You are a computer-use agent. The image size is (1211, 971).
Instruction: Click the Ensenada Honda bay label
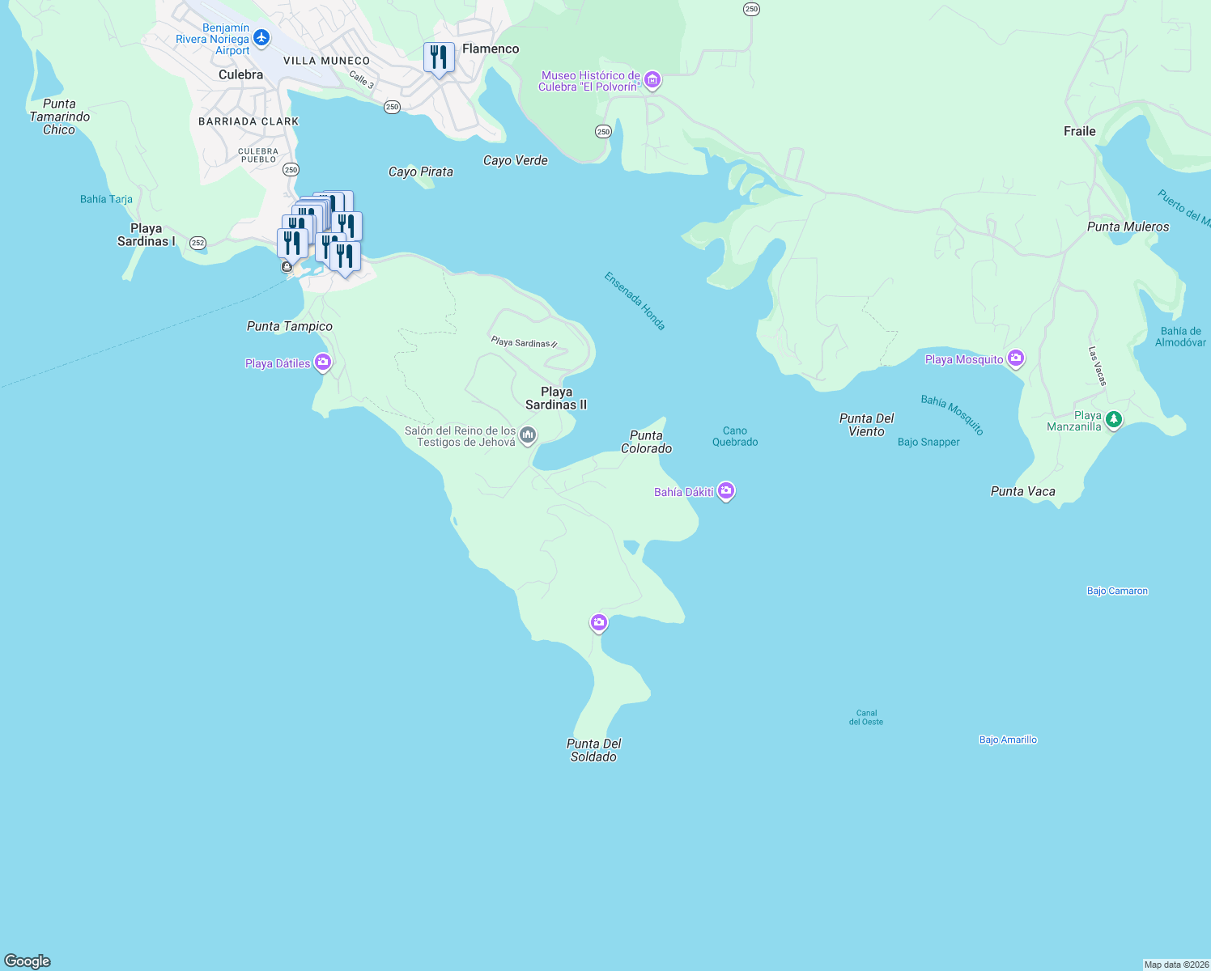(x=635, y=301)
